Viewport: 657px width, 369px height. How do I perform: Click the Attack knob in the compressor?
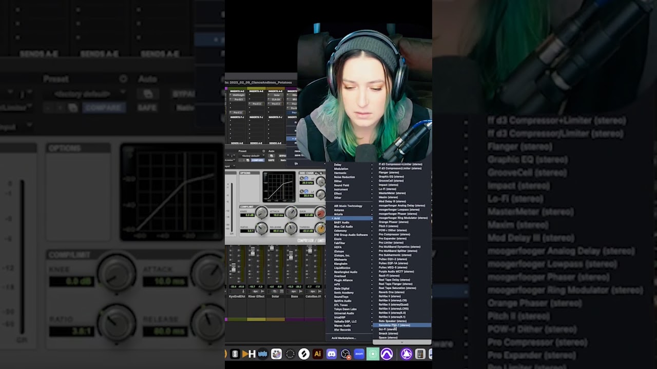pos(291,212)
